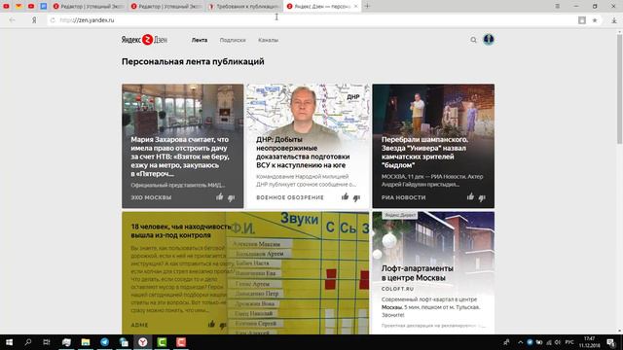The height and width of the screenshot is (350, 623).
Task: Like the Эхо Москвы article
Action: pos(220,196)
